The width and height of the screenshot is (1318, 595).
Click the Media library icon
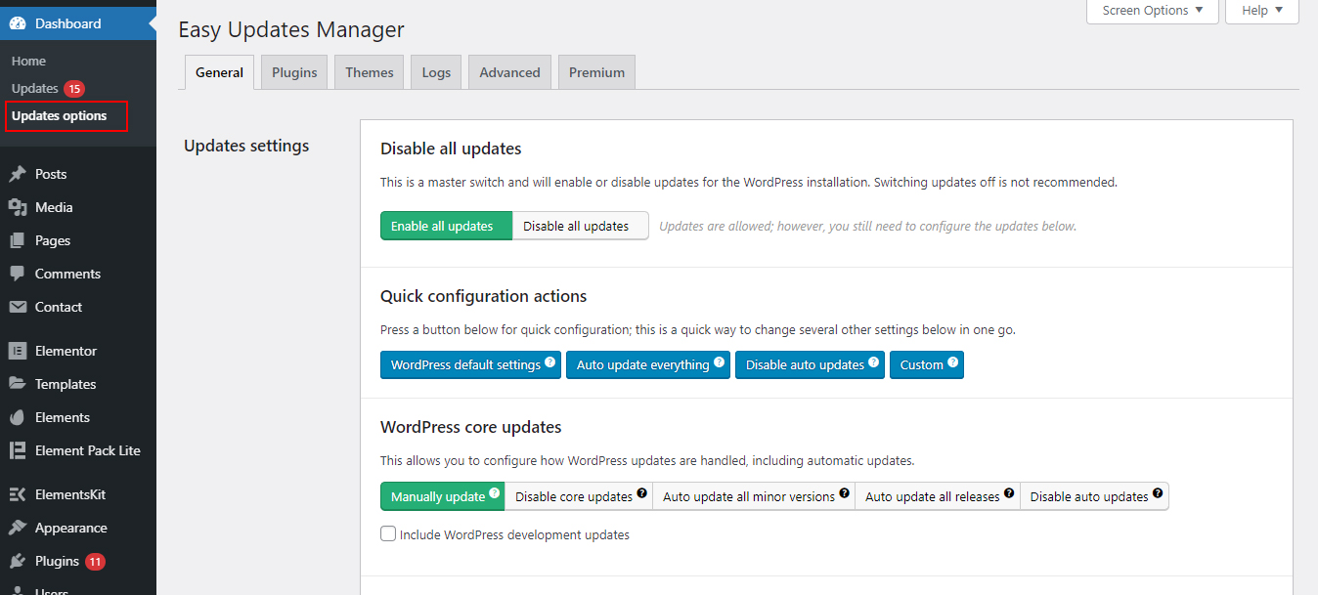click(x=18, y=207)
